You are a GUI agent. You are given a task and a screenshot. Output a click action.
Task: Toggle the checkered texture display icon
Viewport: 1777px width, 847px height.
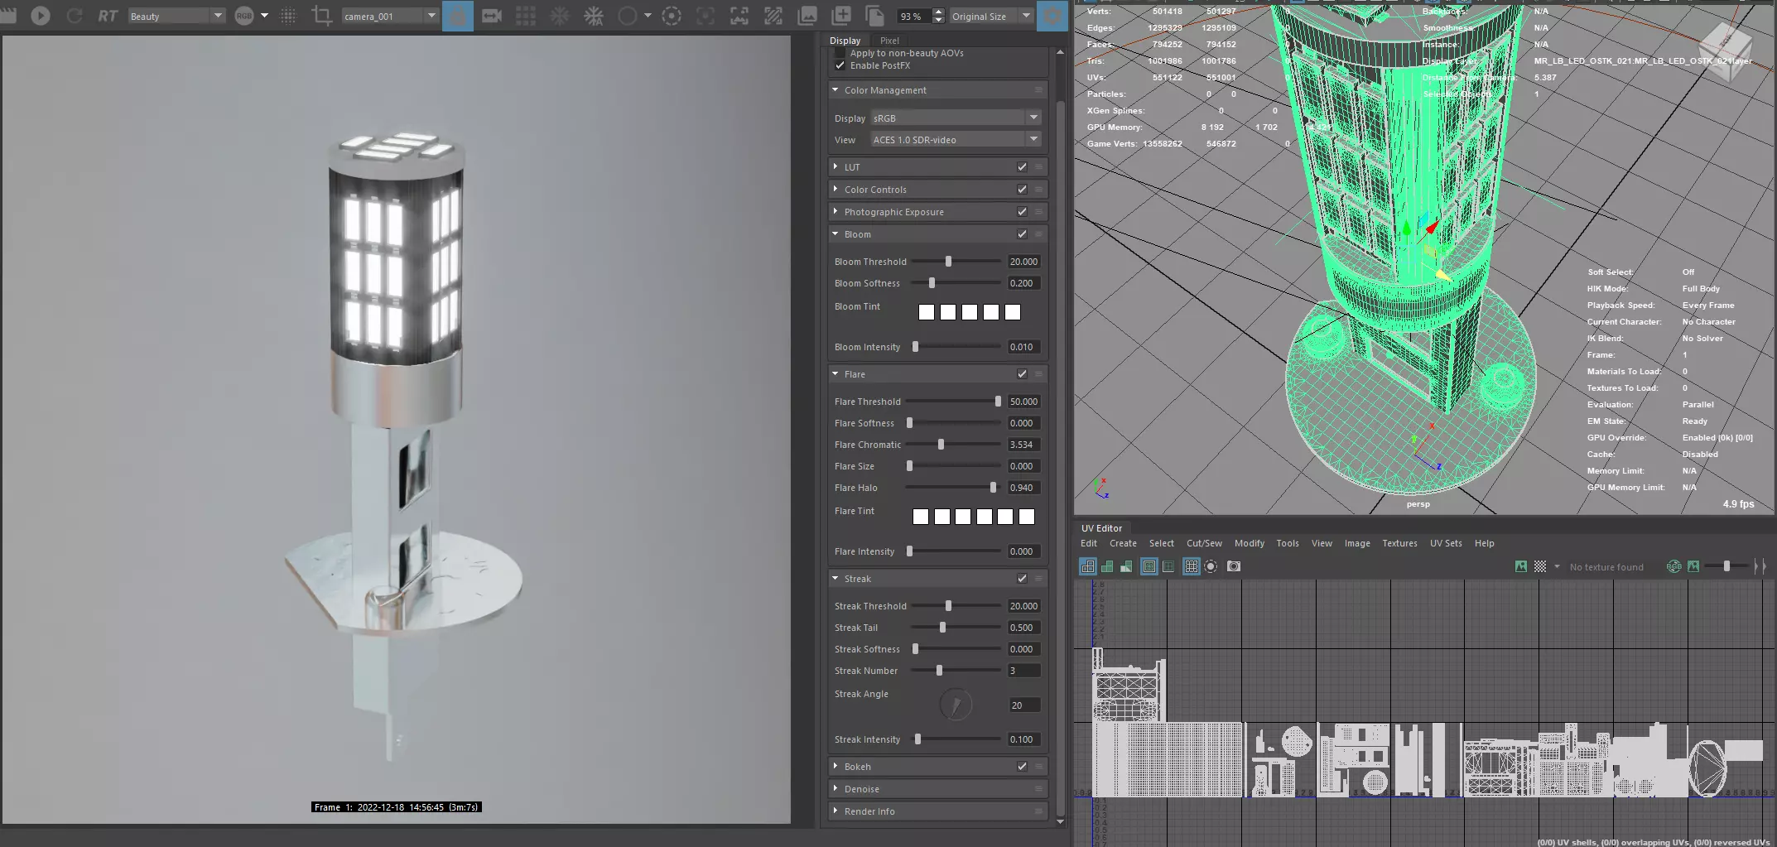point(1540,566)
